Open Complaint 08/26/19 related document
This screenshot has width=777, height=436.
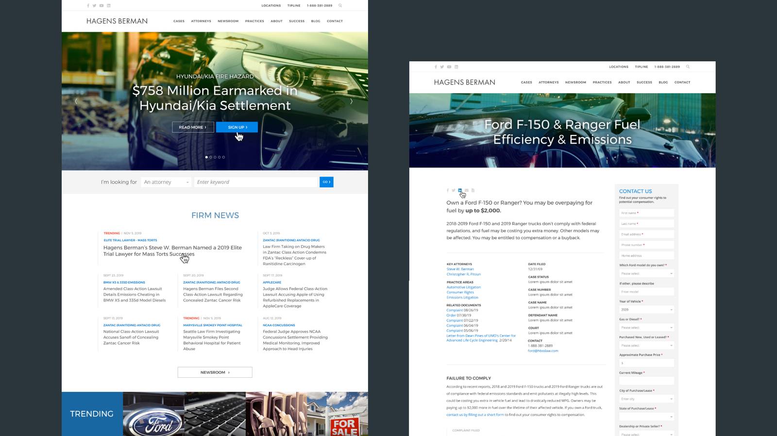point(462,310)
